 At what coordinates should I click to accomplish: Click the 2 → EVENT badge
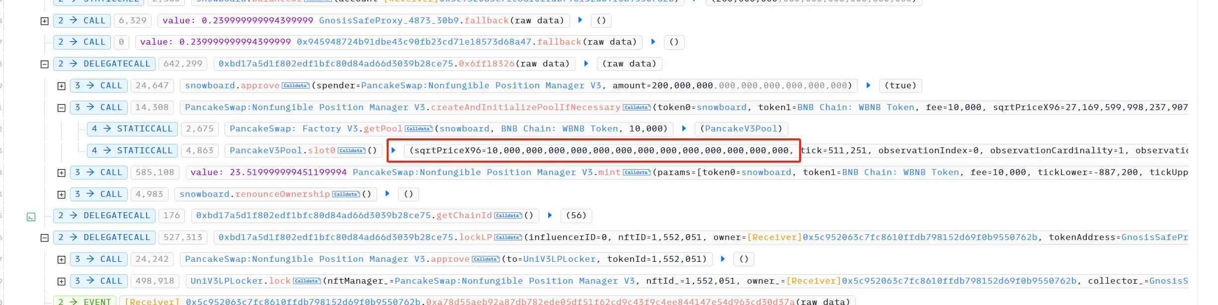coord(85,301)
